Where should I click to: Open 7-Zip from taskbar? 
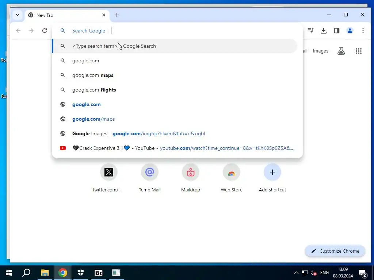pos(99,273)
